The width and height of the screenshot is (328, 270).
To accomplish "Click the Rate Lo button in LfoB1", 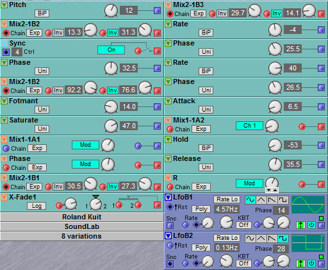I will coord(227,199).
